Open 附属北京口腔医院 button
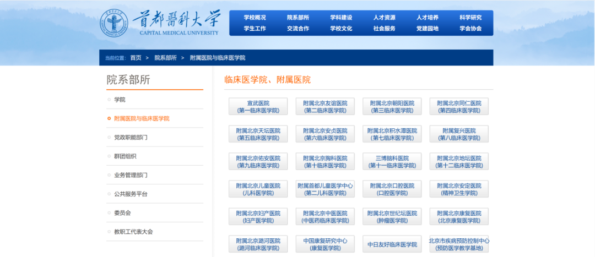This screenshot has height=257, width=595. coord(392,189)
